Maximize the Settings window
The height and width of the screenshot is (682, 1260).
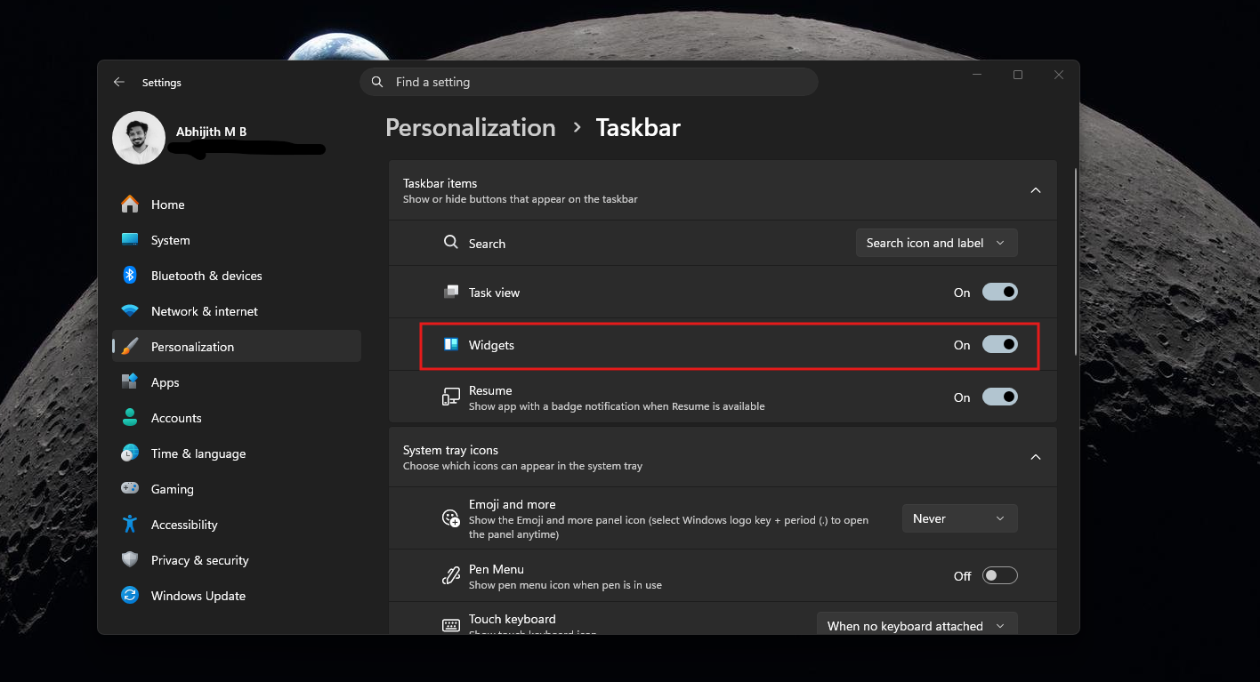click(x=1018, y=75)
